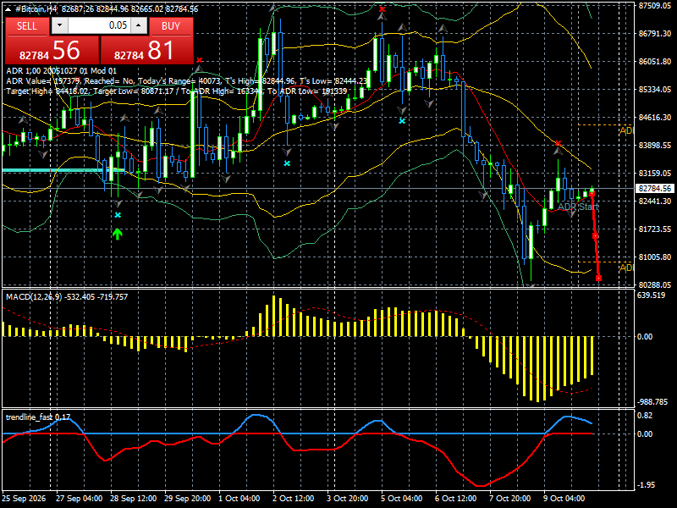677x508 pixels.
Task: Select the red x marker at chart top
Action: (382, 8)
